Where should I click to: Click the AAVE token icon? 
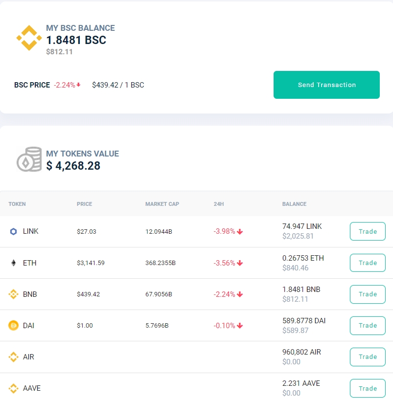(x=13, y=388)
